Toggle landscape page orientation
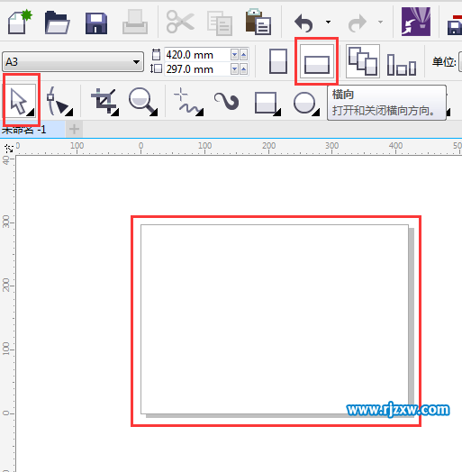The height and width of the screenshot is (472, 462). click(317, 62)
